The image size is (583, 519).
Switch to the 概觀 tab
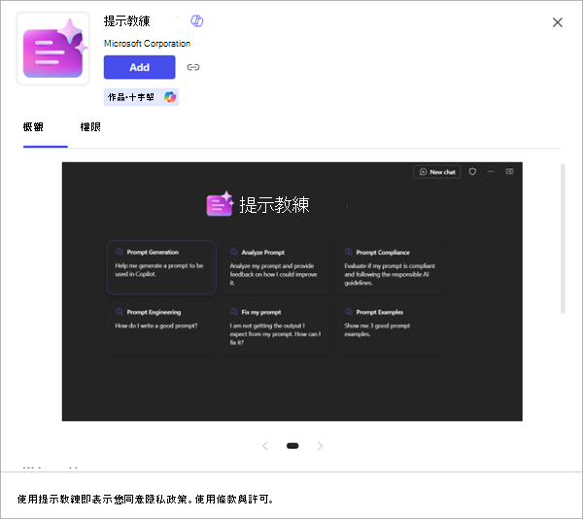pyautogui.click(x=33, y=127)
